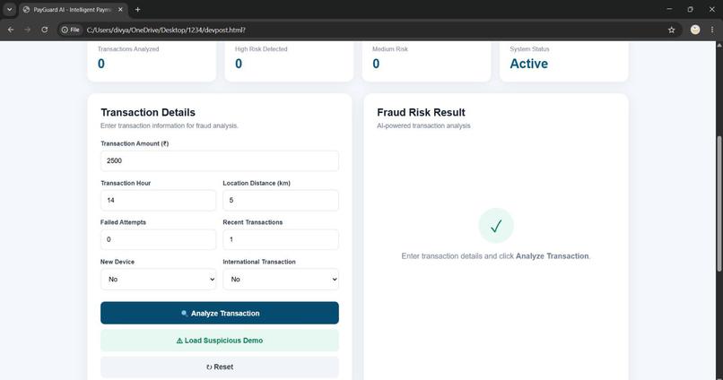Screen dimensions: 723x380
Task: Click the green checkmark circle icon
Action: pos(496,226)
